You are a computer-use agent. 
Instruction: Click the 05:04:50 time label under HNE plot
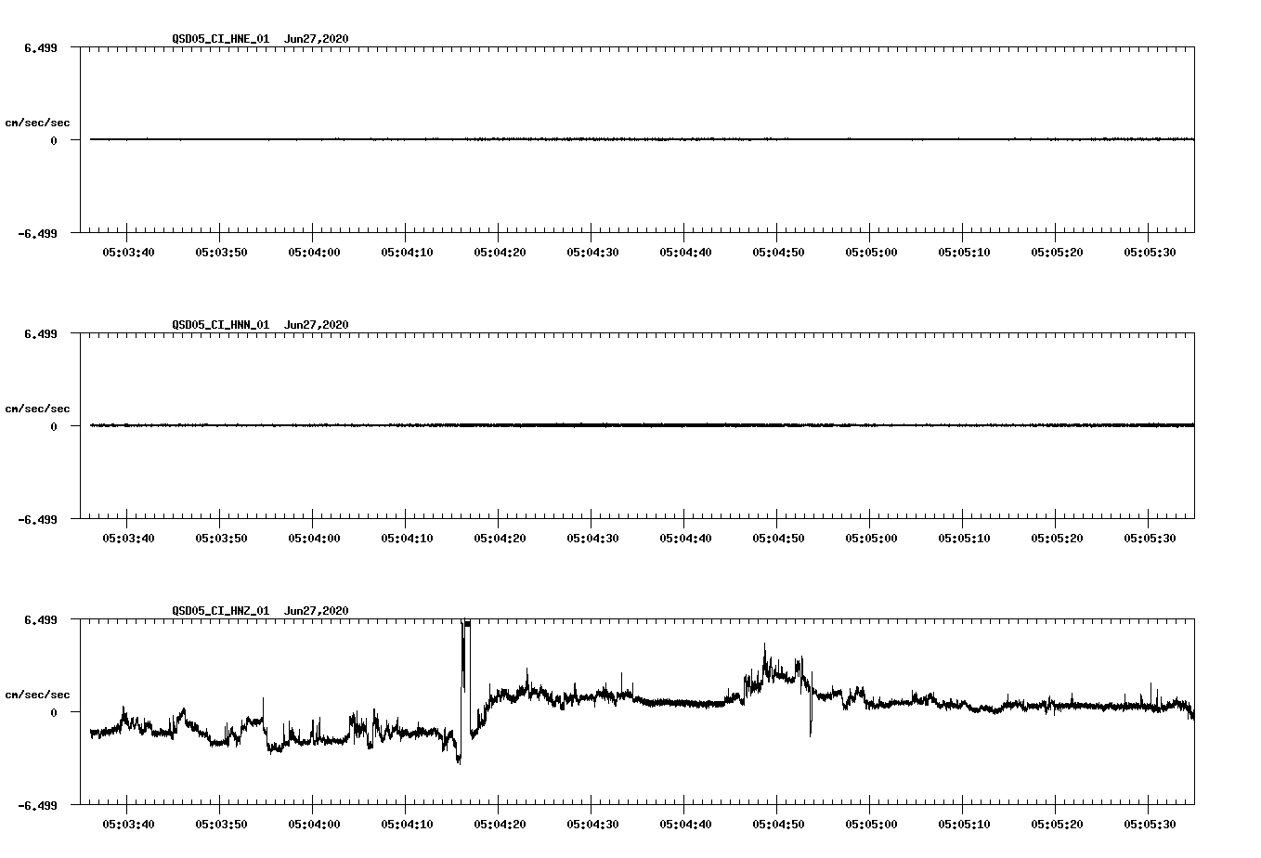(x=778, y=253)
